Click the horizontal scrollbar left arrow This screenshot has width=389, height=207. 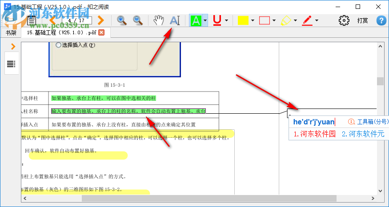pos(24,198)
